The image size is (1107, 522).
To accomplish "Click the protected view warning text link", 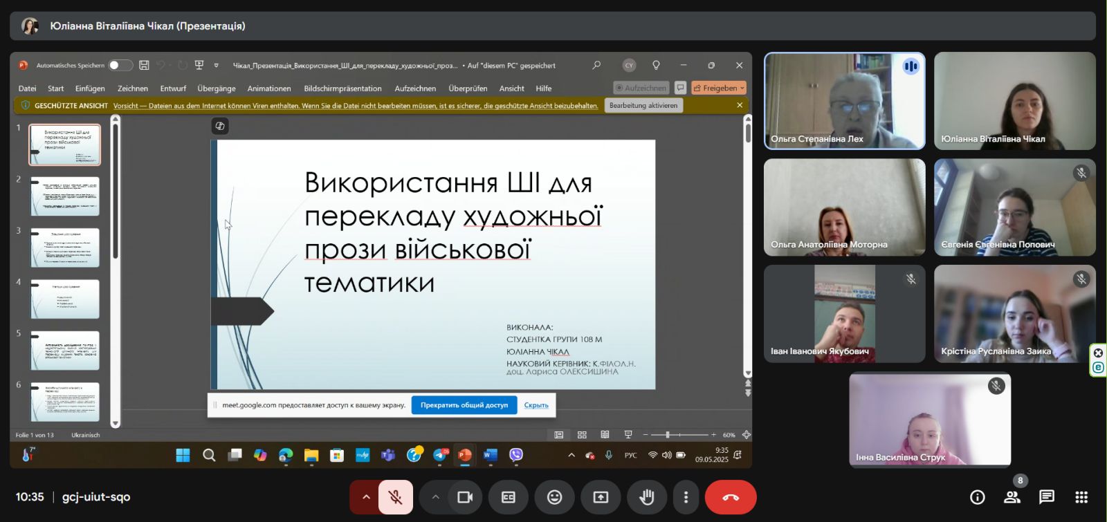I will pos(356,106).
